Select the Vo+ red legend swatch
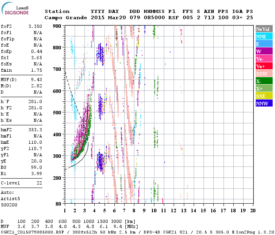Image resolution: width=275 pixels, height=235 pixels. (x=264, y=66)
